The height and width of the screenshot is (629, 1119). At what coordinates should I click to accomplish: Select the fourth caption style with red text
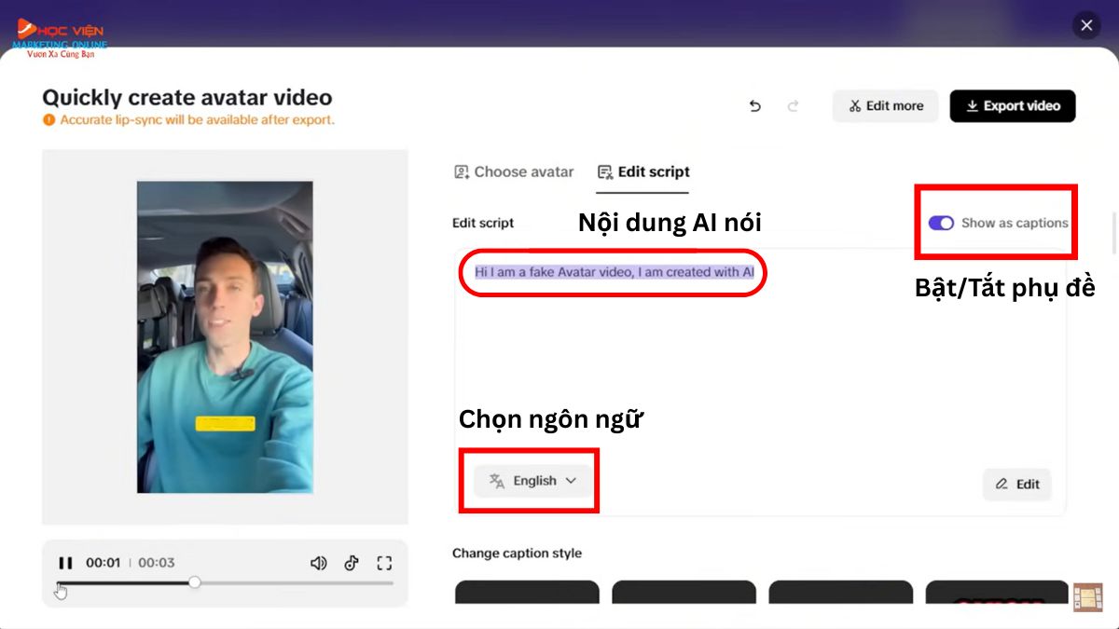tap(997, 593)
